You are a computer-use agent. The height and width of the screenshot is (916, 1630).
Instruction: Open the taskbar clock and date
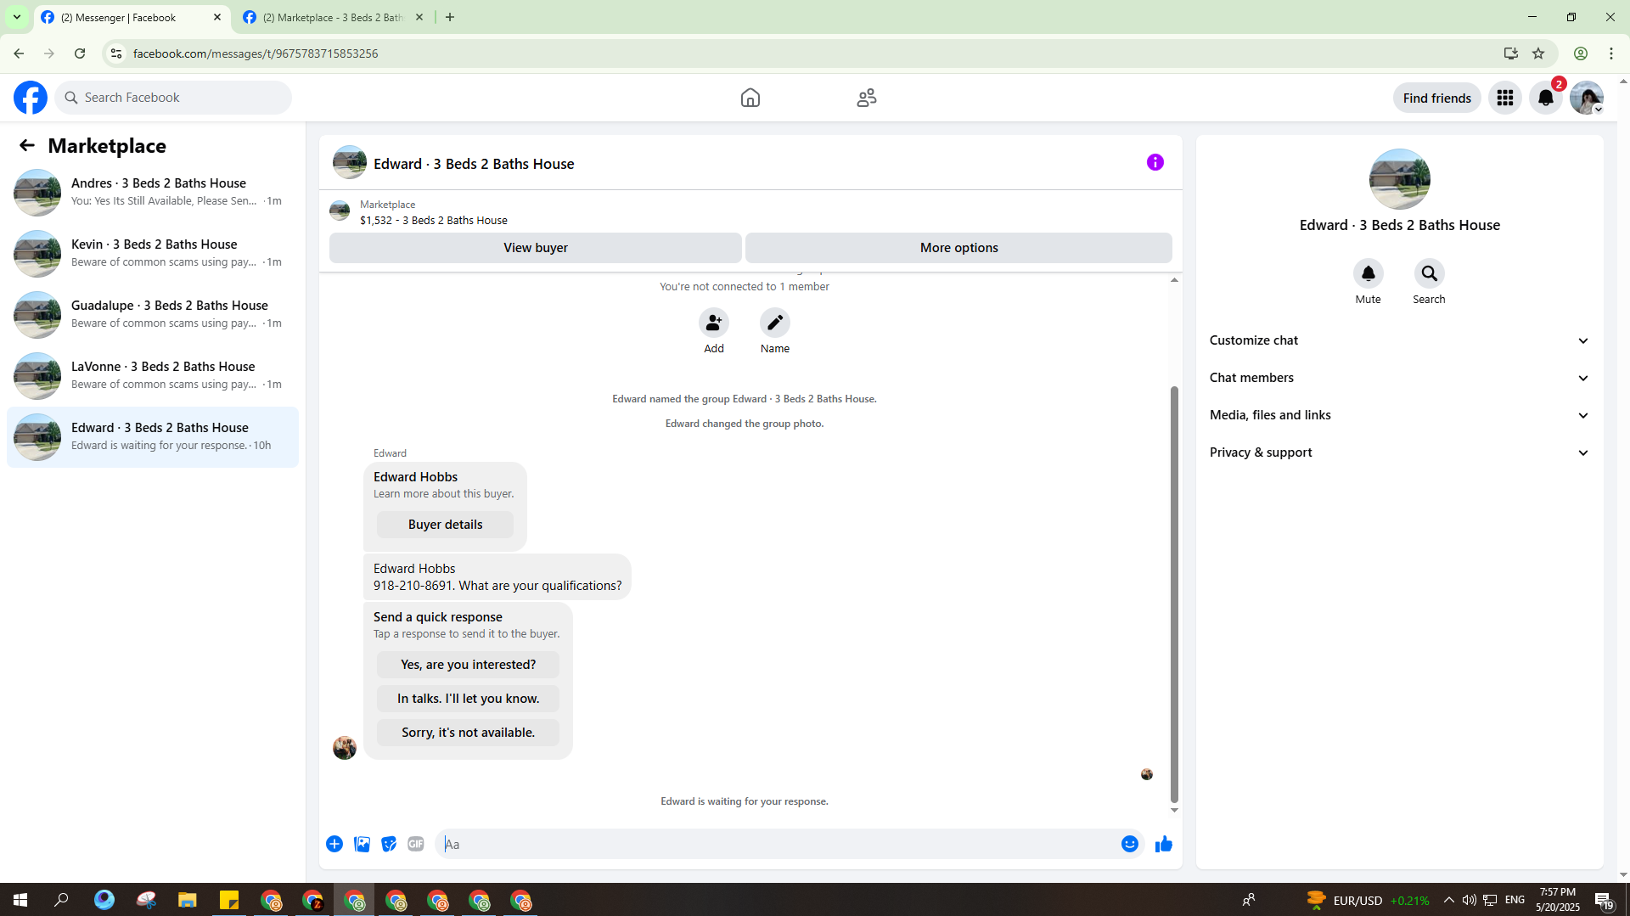click(1558, 900)
